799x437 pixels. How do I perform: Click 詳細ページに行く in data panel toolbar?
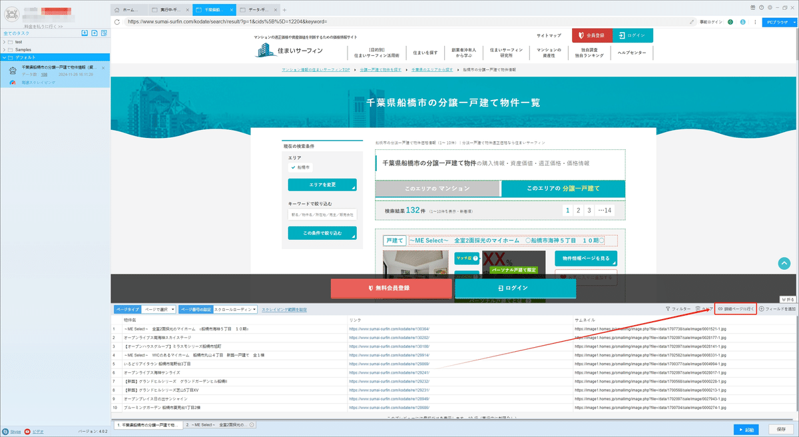pyautogui.click(x=736, y=309)
